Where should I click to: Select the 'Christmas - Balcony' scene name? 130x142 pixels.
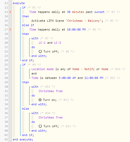point(83,21)
